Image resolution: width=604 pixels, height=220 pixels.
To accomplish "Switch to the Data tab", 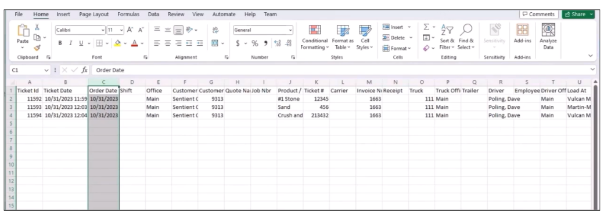I will pyautogui.click(x=153, y=14).
